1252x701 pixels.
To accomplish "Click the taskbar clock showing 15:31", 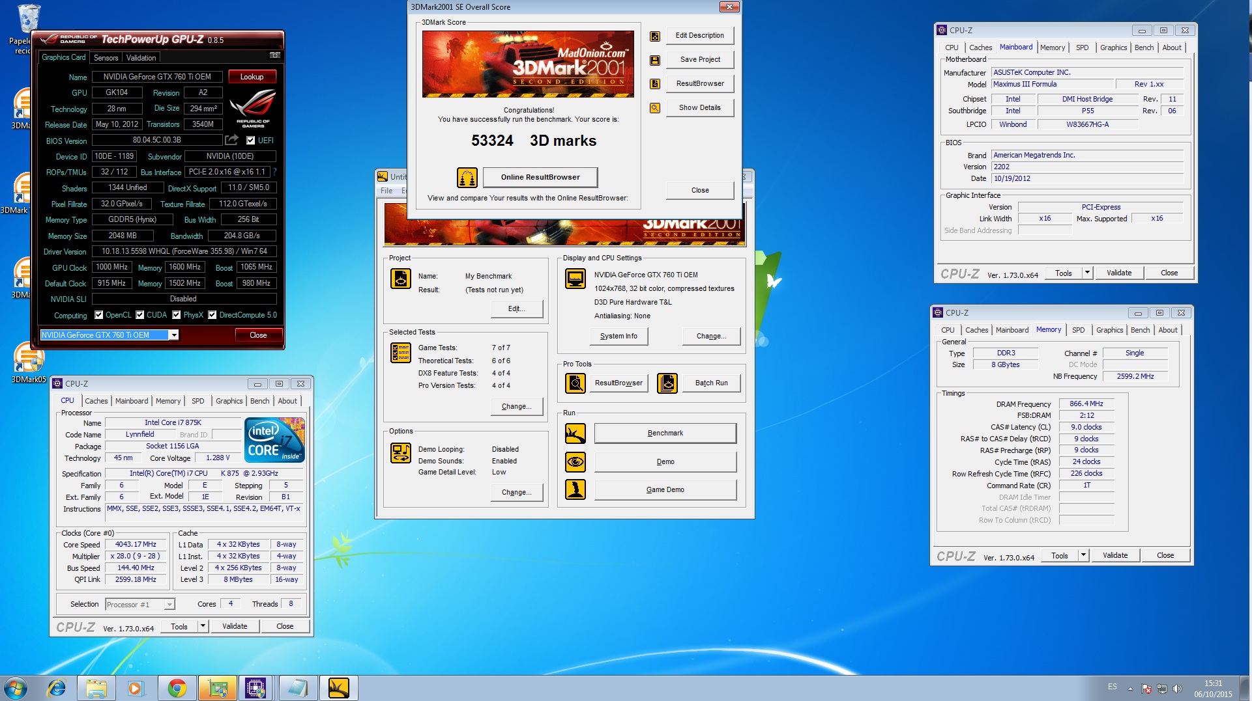I will click(1213, 689).
